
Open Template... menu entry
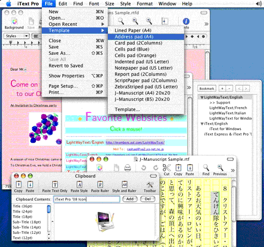point(146,110)
